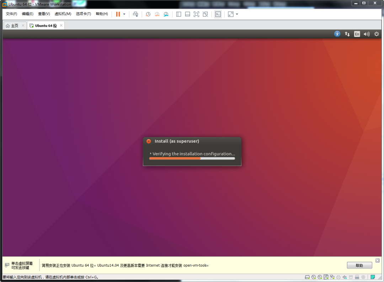Click the sound card status icon
The image size is (384, 282).
(x=345, y=277)
